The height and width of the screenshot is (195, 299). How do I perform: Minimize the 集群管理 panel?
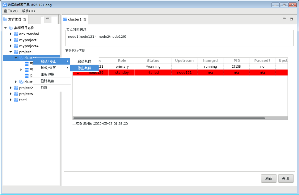(48, 18)
